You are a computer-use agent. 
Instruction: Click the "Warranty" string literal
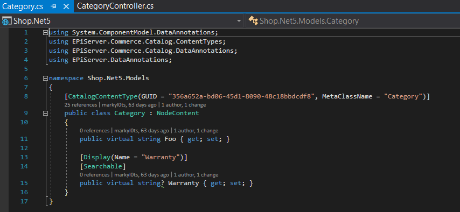(161, 157)
